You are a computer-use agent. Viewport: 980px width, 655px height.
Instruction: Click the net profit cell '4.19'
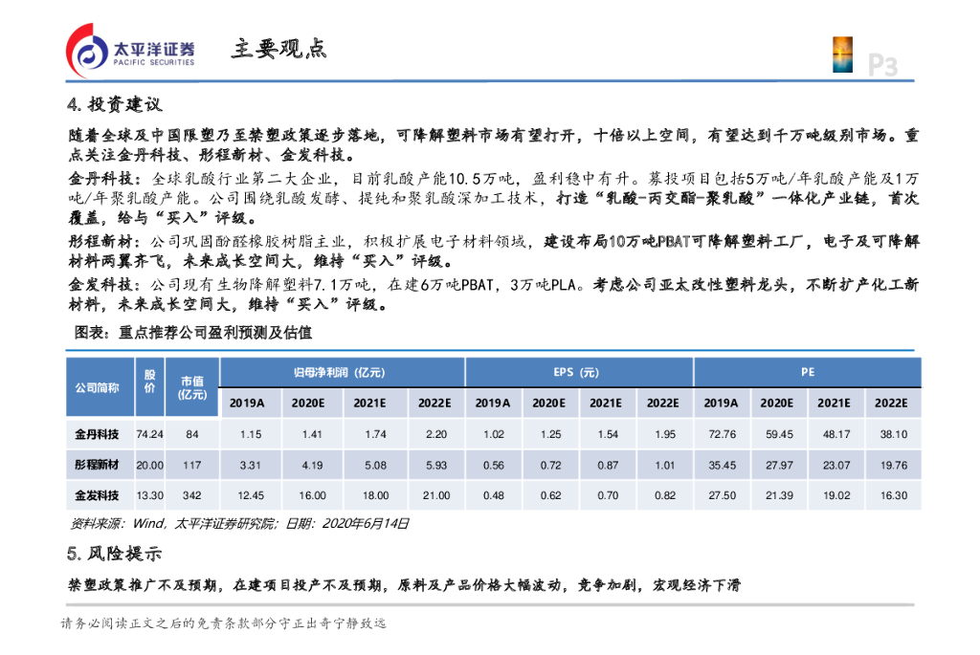coord(312,465)
